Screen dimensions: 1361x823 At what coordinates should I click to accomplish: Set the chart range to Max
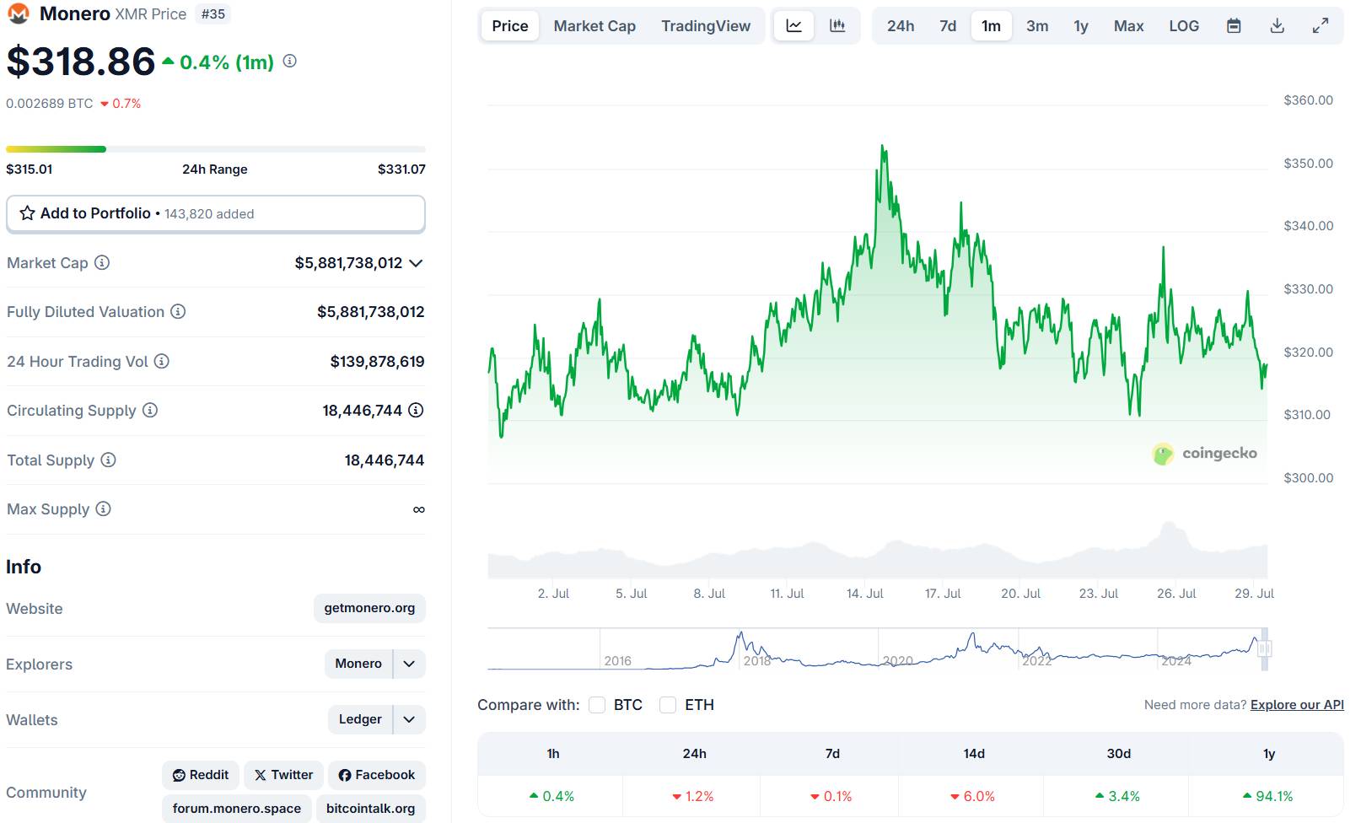click(1128, 26)
